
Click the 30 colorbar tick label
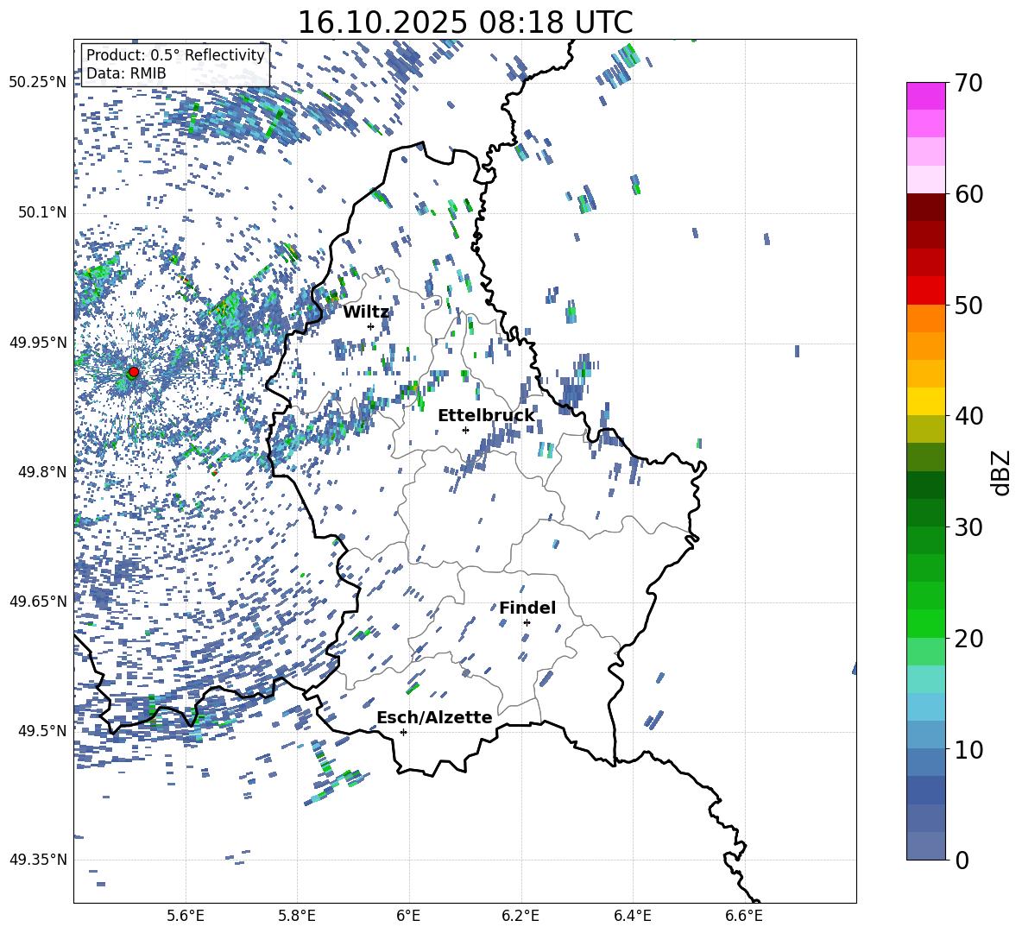pyautogui.click(x=968, y=527)
